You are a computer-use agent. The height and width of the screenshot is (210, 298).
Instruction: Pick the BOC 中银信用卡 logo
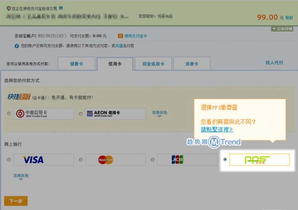click(x=44, y=113)
